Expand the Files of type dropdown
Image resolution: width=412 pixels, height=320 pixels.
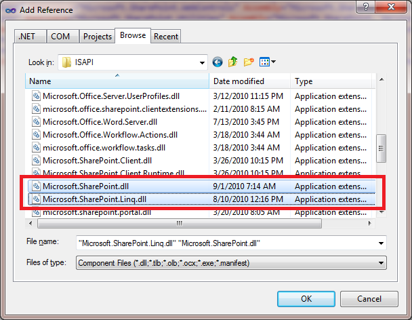point(382,262)
